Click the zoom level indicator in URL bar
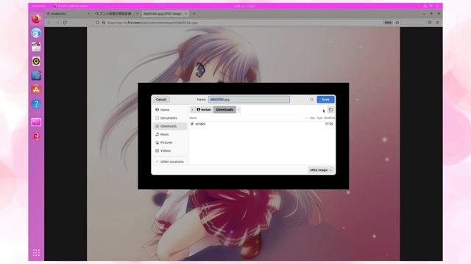 (388, 23)
